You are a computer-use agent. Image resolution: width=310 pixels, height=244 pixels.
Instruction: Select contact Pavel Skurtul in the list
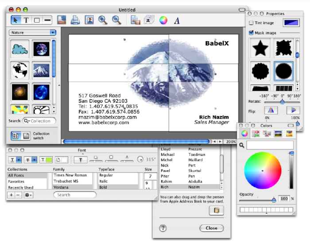pyautogui.click(x=190, y=170)
